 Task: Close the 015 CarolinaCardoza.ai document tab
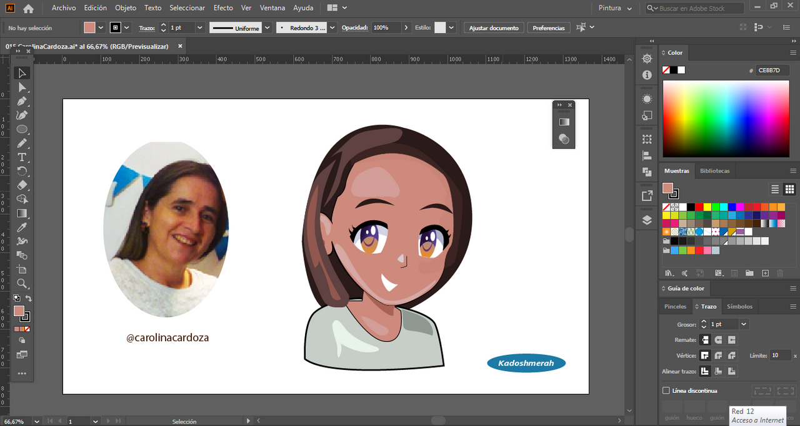(x=180, y=46)
